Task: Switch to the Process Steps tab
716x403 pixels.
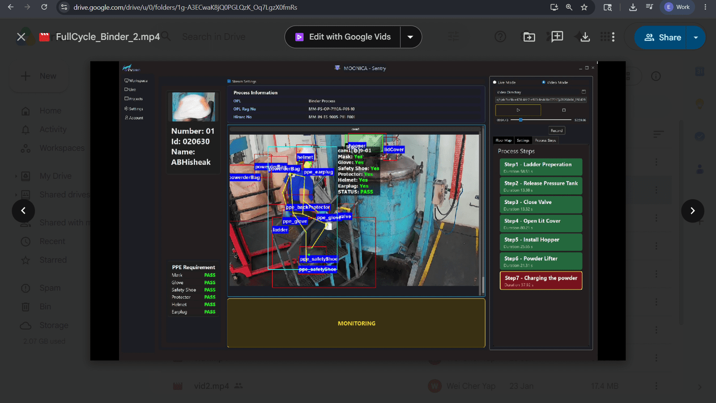Action: (x=545, y=140)
